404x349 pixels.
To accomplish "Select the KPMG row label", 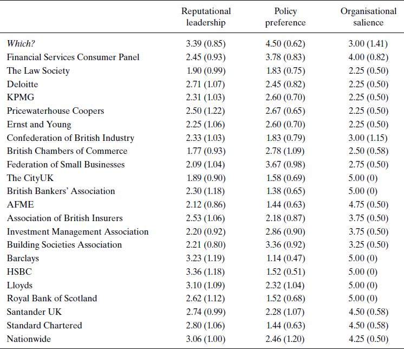I will pos(19,98).
